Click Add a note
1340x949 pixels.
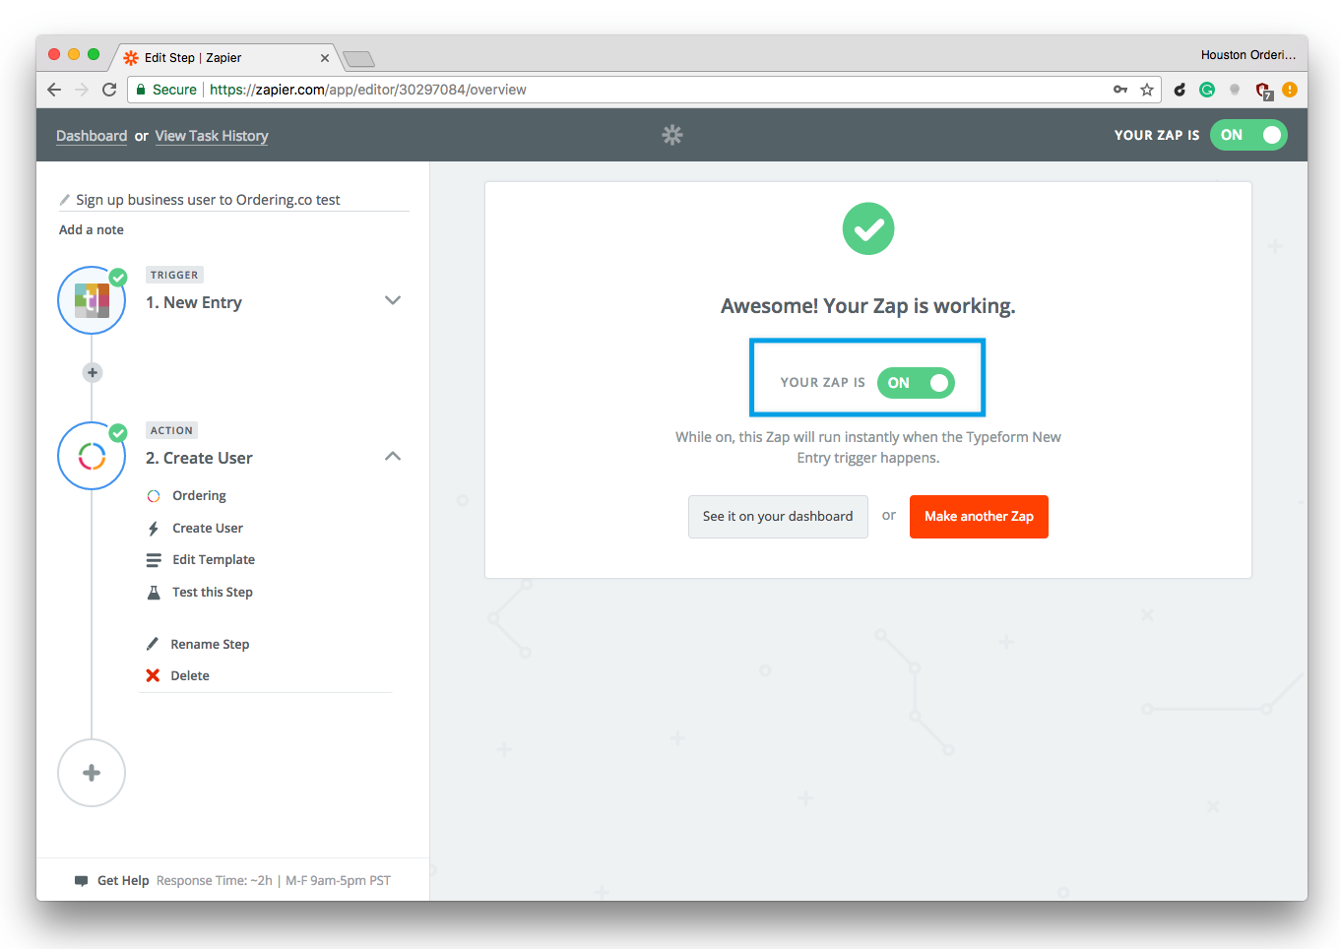92,229
